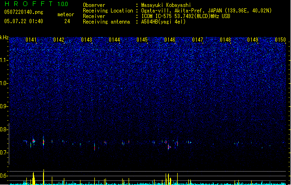Click the meteor echo cluster after 0146
291x185 pixels.
click(169, 147)
